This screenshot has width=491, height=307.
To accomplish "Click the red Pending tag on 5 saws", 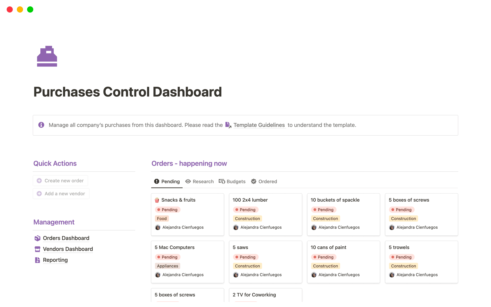I will click(245, 257).
